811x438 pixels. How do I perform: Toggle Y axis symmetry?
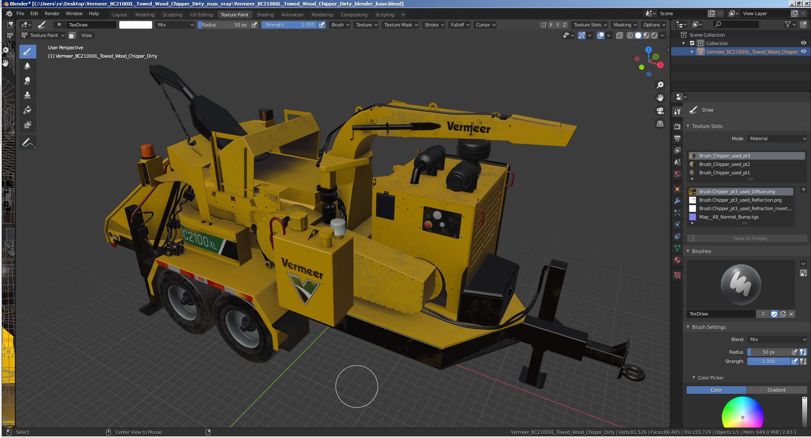click(x=558, y=25)
